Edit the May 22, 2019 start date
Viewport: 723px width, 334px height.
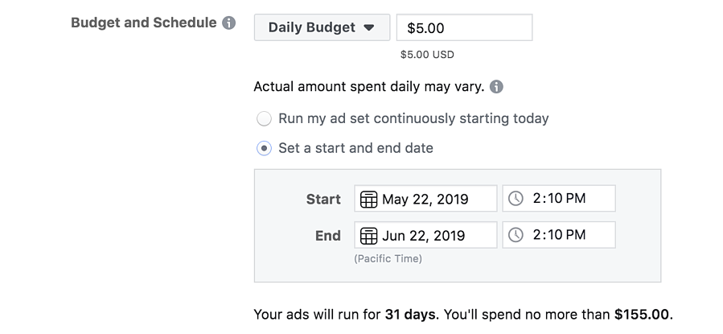coord(437,199)
